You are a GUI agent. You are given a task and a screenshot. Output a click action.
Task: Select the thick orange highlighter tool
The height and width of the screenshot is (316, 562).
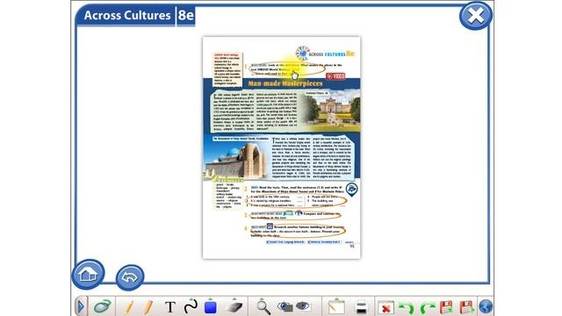(x=148, y=307)
